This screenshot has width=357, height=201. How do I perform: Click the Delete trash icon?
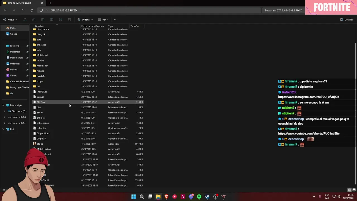pos(69,20)
